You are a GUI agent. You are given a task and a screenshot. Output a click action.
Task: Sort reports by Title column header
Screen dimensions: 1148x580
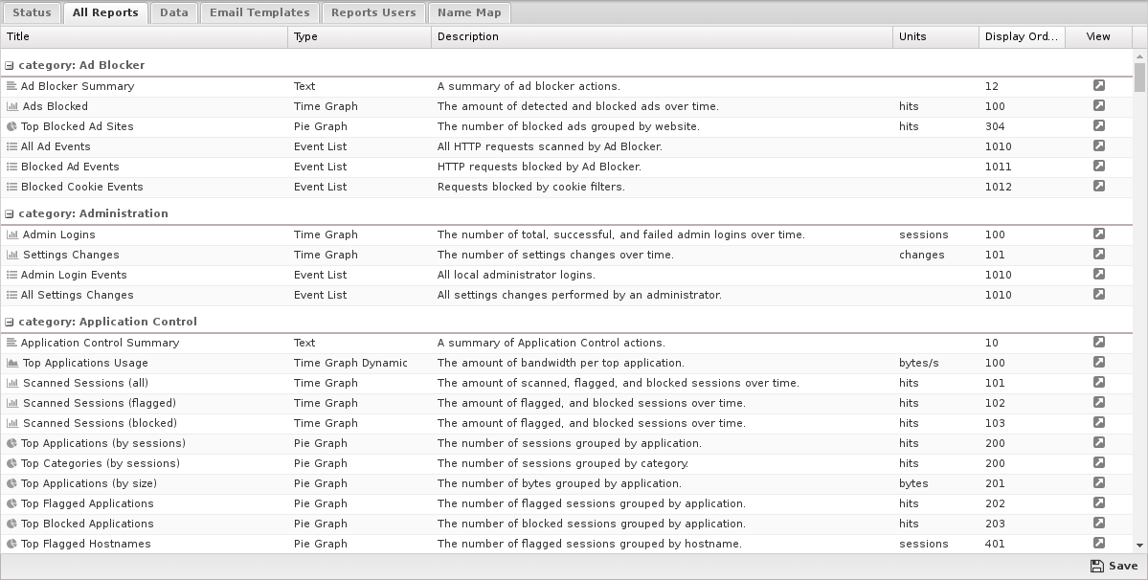pos(144,36)
